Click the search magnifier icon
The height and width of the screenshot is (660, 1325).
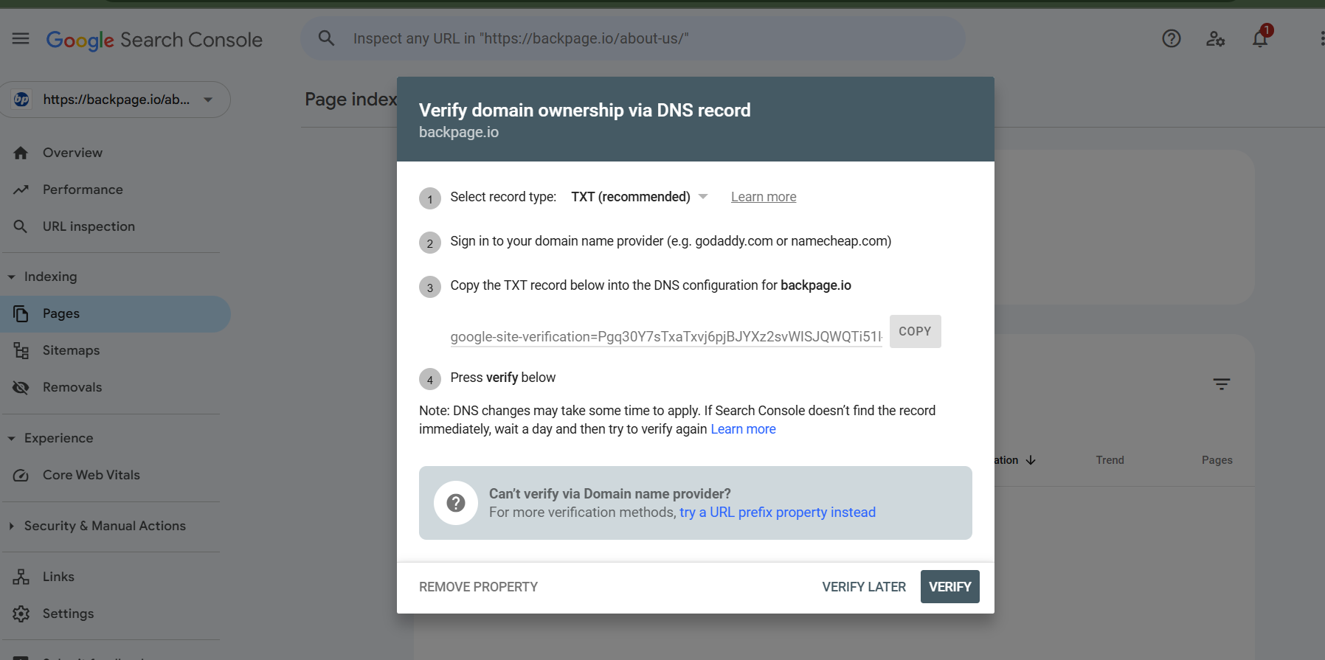(326, 38)
